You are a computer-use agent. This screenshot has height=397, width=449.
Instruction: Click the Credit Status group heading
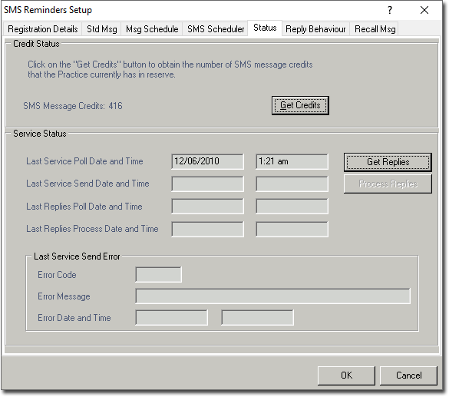(36, 44)
